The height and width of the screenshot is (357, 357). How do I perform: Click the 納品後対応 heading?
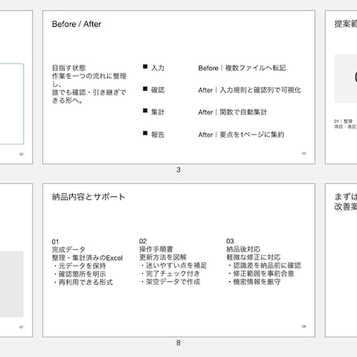click(243, 249)
